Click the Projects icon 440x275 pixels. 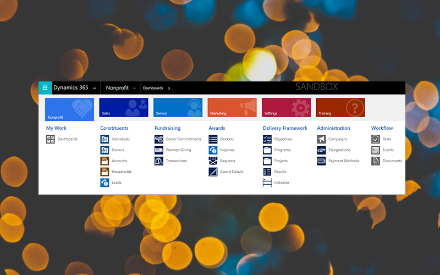pos(267,161)
